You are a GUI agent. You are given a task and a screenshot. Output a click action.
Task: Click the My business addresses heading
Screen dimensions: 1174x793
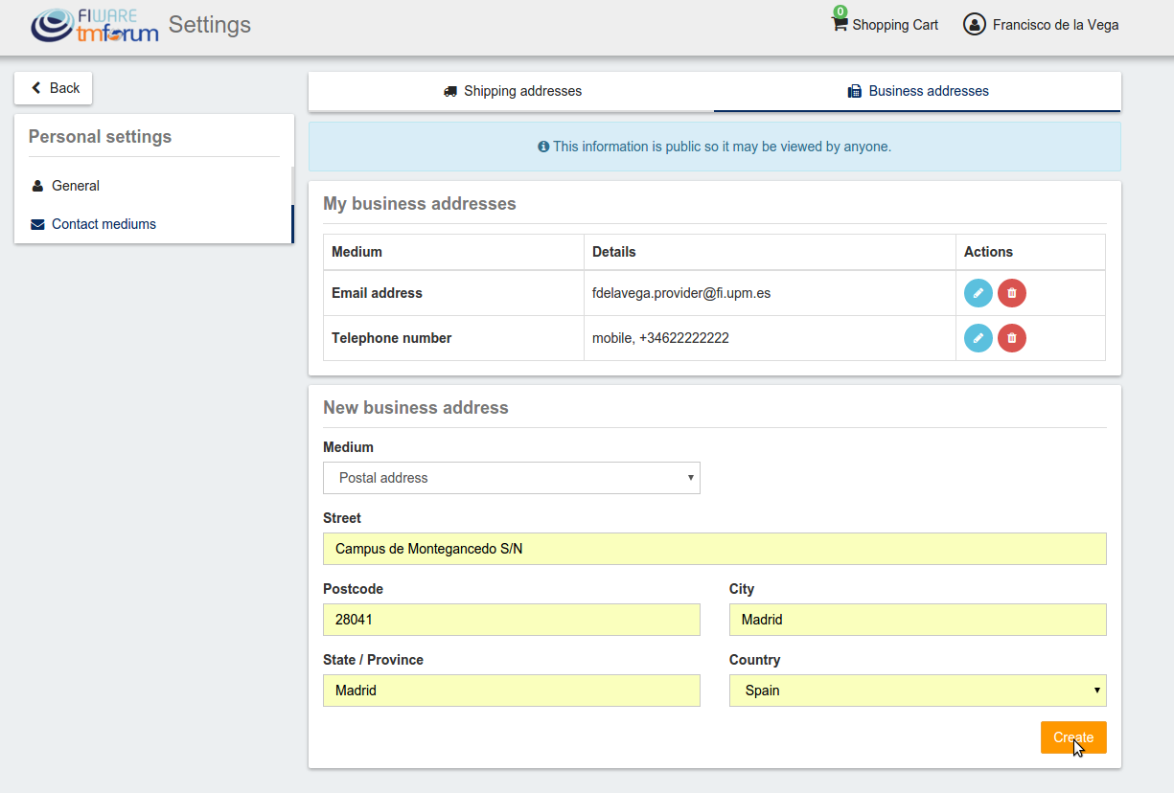tap(420, 204)
